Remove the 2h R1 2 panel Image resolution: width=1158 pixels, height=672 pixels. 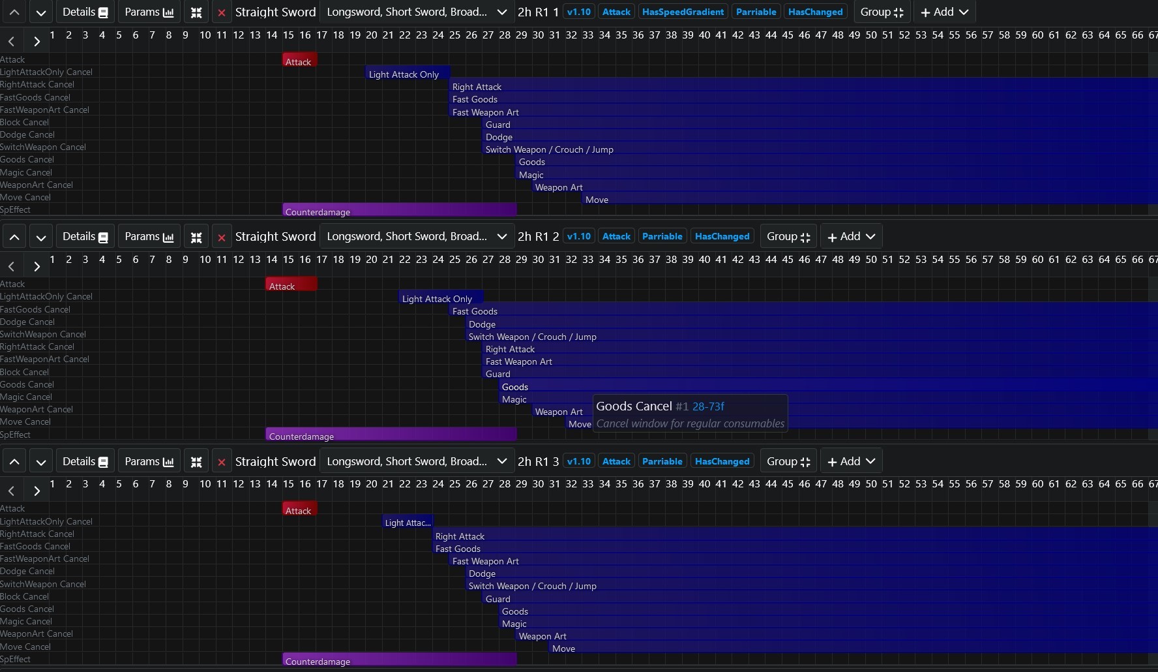222,237
